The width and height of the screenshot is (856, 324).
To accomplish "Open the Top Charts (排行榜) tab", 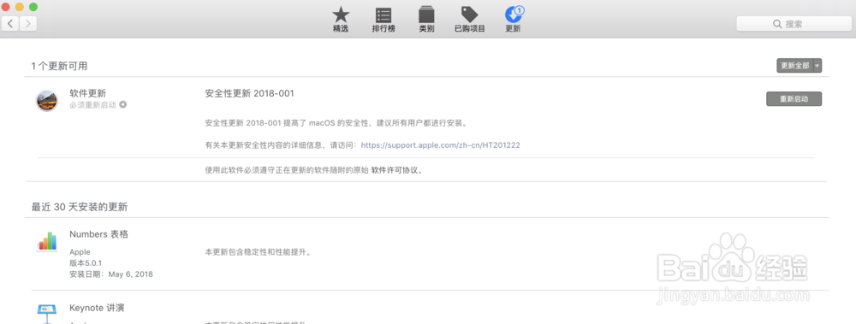I will coord(383,20).
